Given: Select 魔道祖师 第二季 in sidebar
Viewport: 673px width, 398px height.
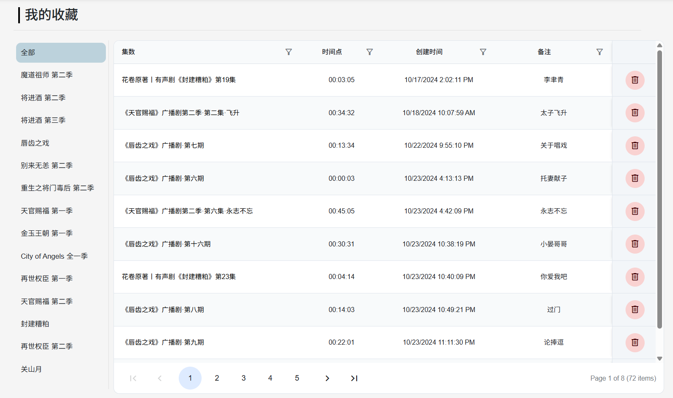Looking at the screenshot, I should 47,75.
